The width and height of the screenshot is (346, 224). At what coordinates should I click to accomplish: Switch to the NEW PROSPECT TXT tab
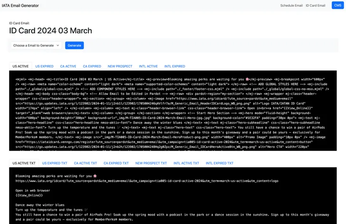(151, 163)
